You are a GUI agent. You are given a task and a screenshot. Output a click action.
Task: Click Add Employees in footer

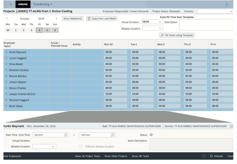13,156
